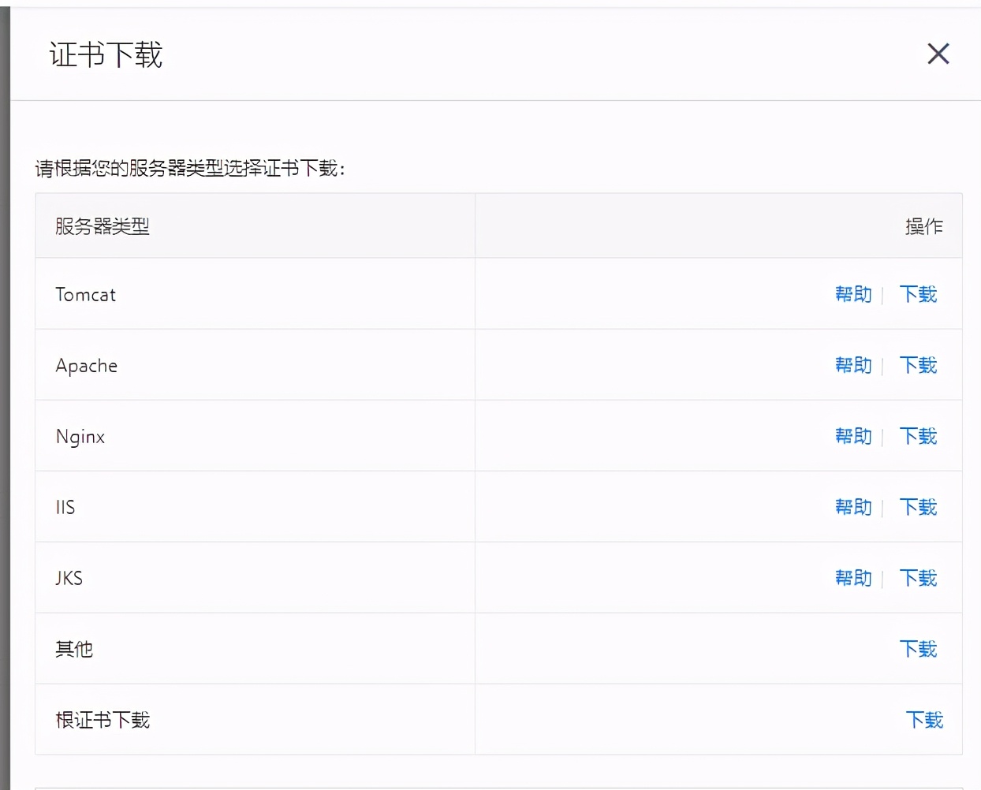981x790 pixels.
Task: Download the Nginx certificate
Action: 918,436
